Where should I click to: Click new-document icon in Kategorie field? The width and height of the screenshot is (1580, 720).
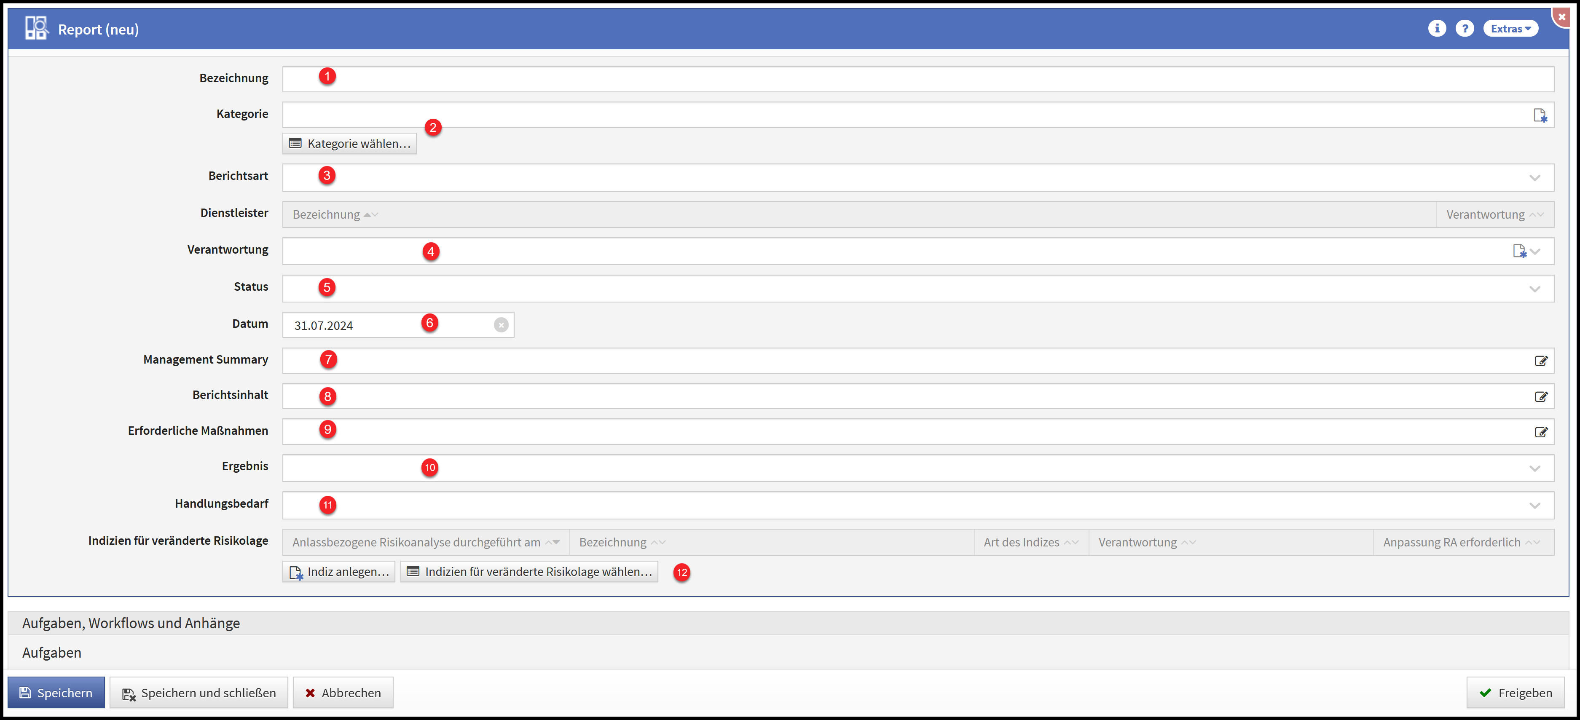pyautogui.click(x=1540, y=115)
